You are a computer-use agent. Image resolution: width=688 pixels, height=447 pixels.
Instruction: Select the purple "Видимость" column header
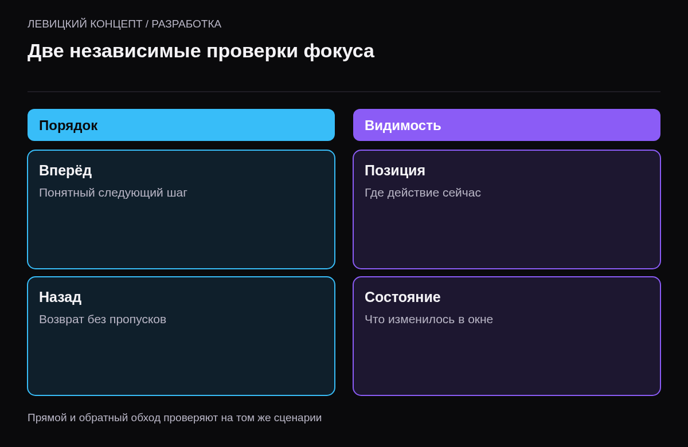pos(507,125)
